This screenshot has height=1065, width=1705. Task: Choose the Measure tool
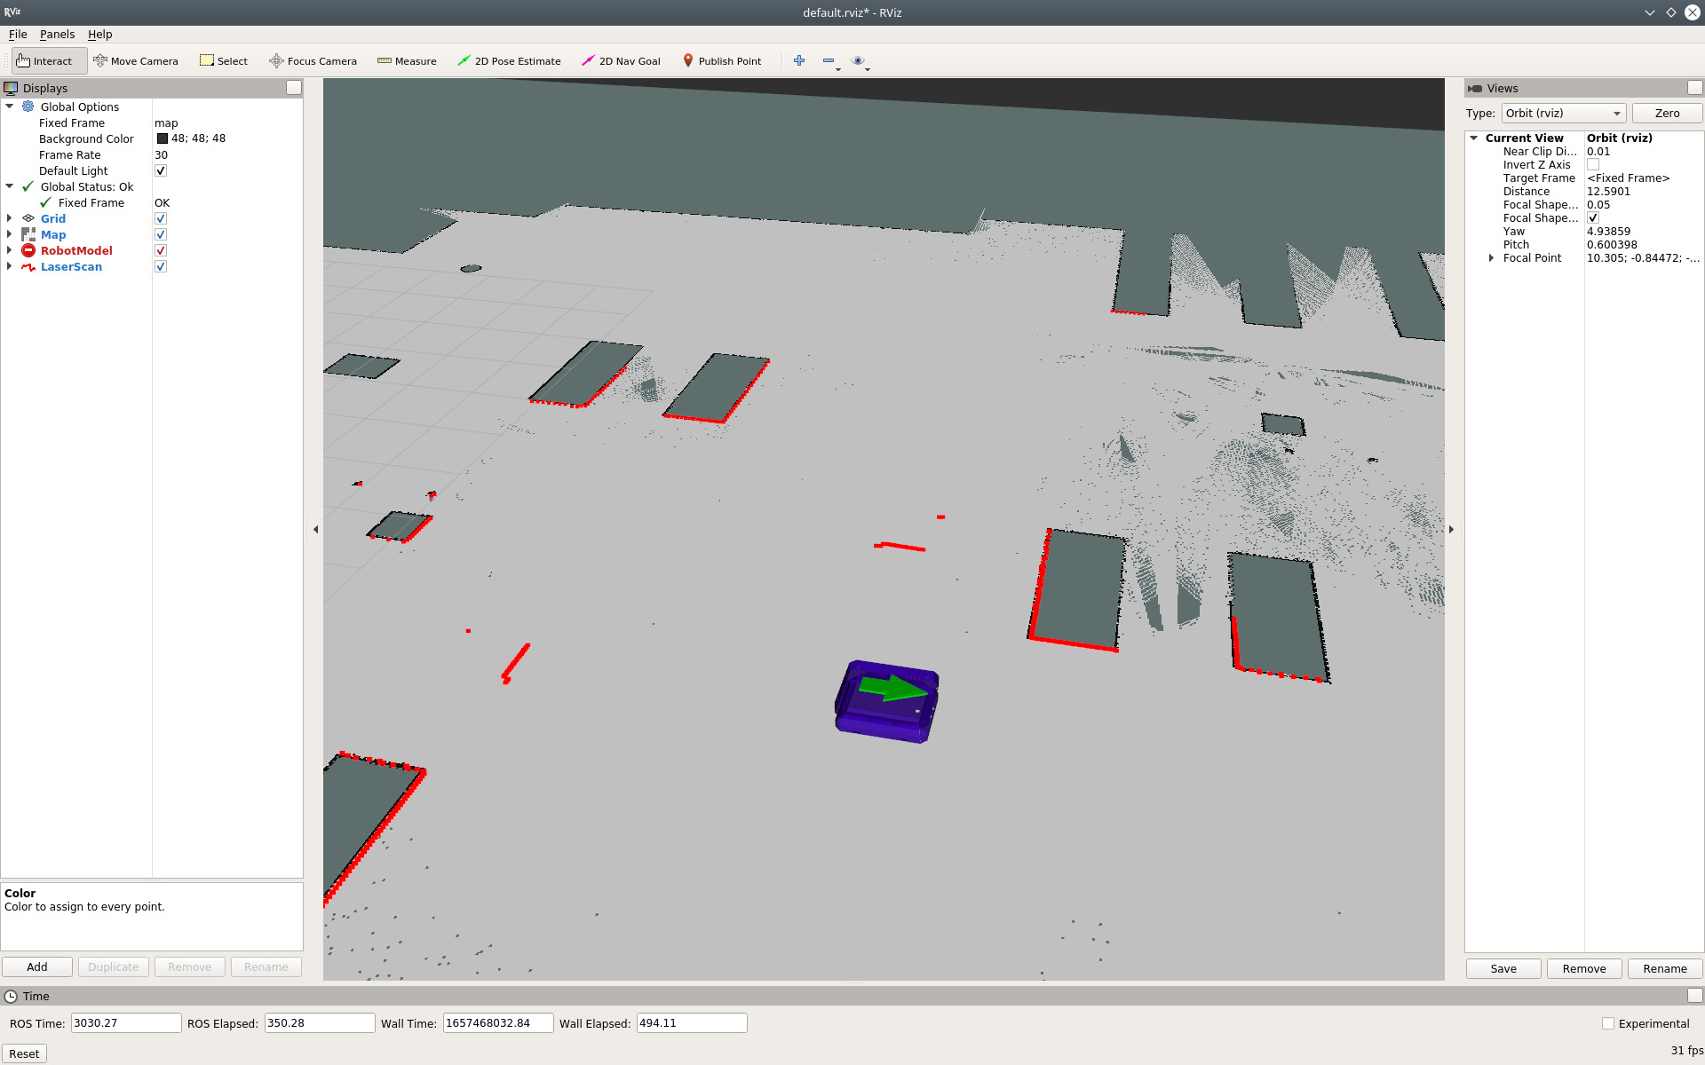point(407,61)
